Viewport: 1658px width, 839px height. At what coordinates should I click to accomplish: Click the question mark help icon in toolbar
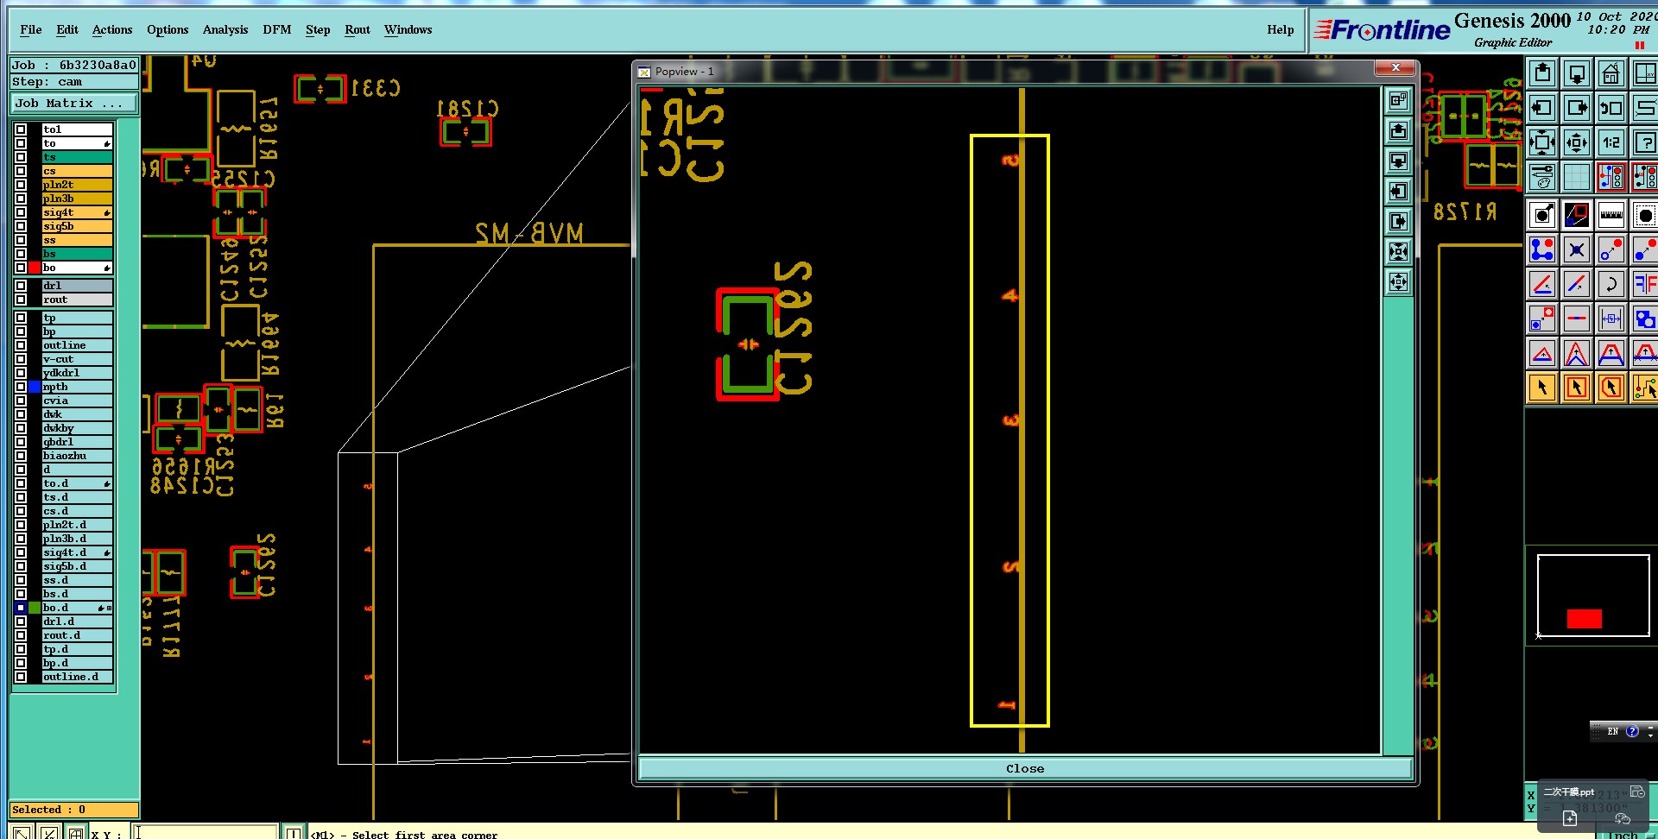(x=1645, y=142)
